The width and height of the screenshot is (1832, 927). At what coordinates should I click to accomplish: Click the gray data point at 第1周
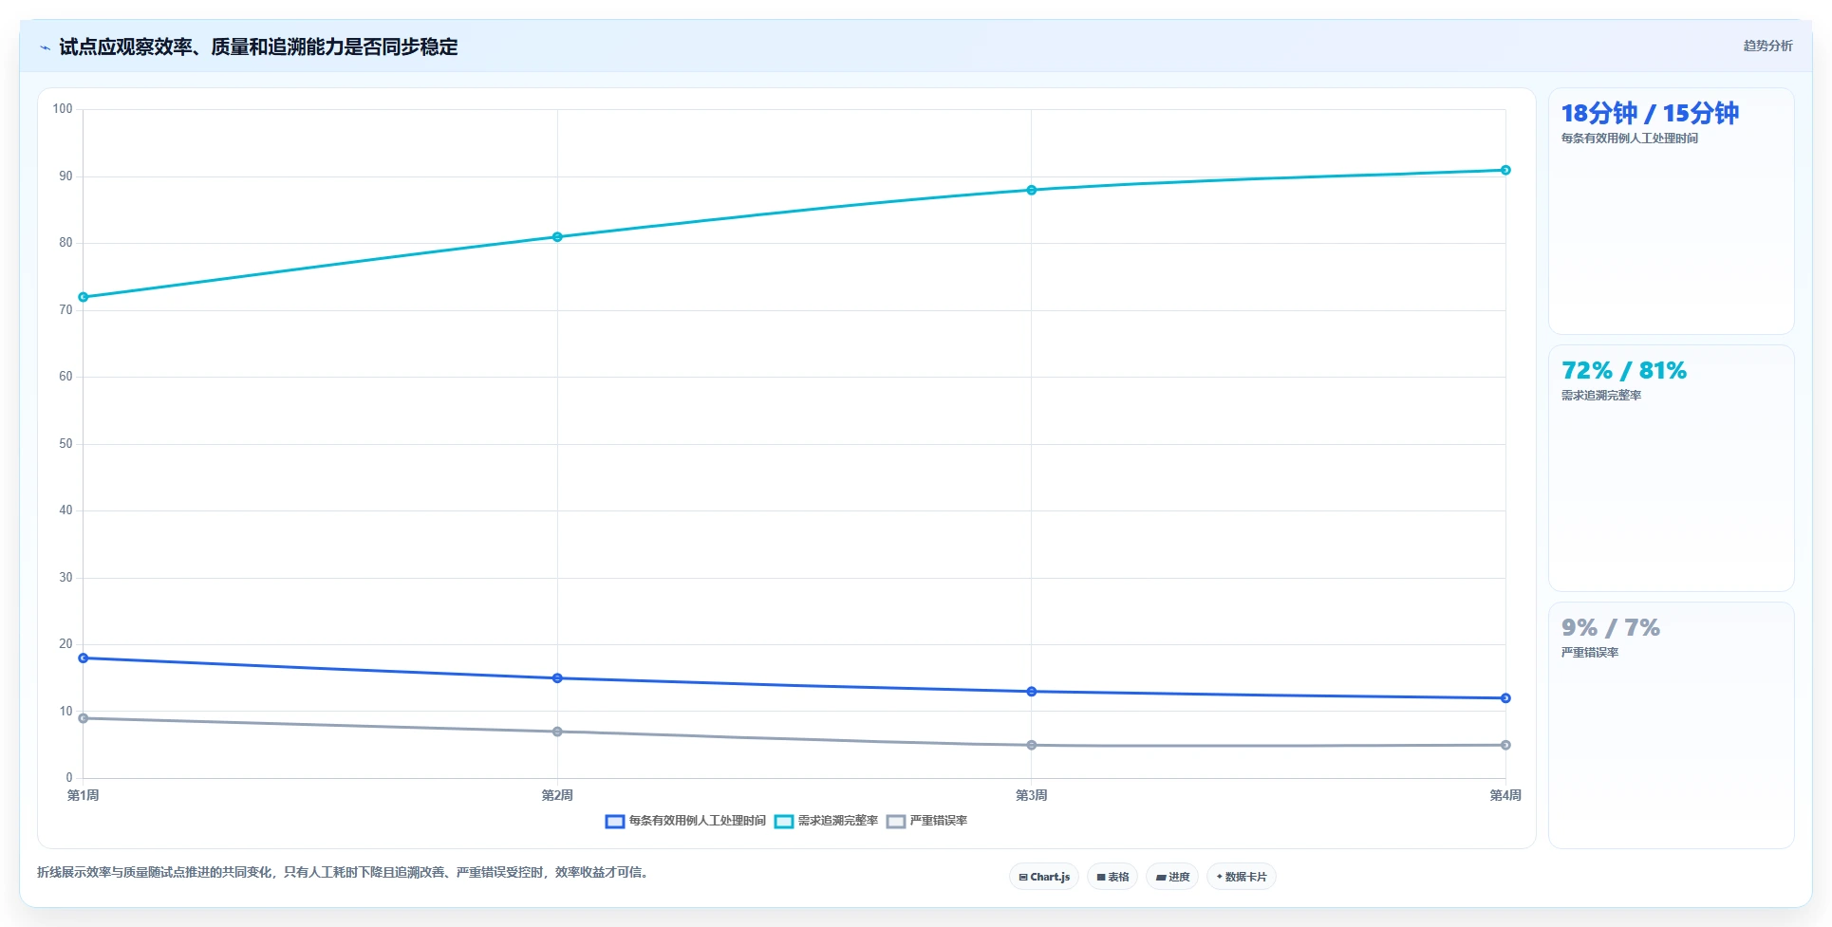coord(84,718)
